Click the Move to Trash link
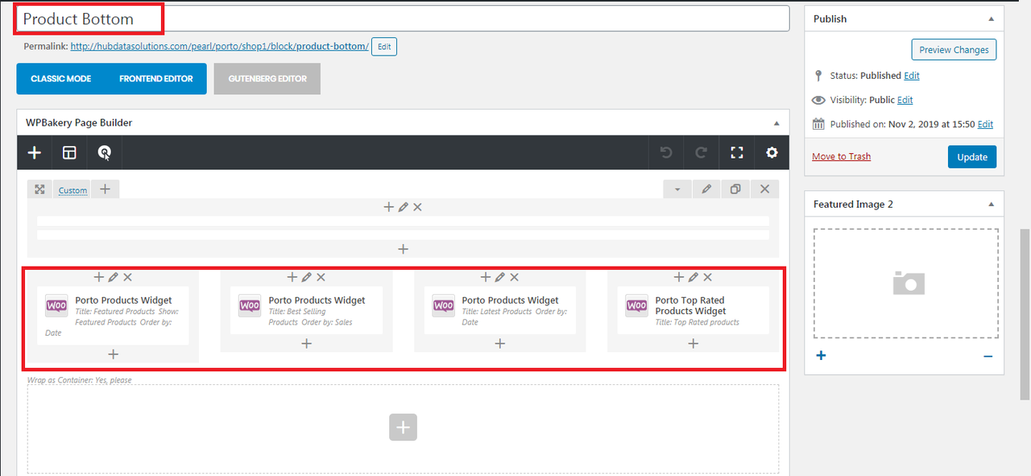Image resolution: width=1031 pixels, height=476 pixels. (841, 156)
